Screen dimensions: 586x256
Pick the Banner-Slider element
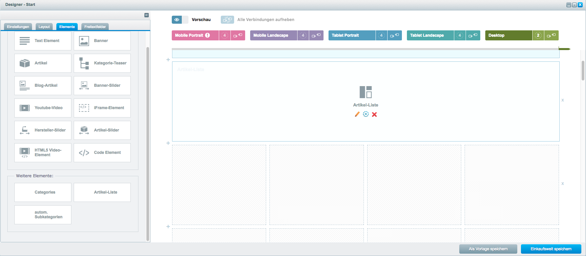pos(102,85)
